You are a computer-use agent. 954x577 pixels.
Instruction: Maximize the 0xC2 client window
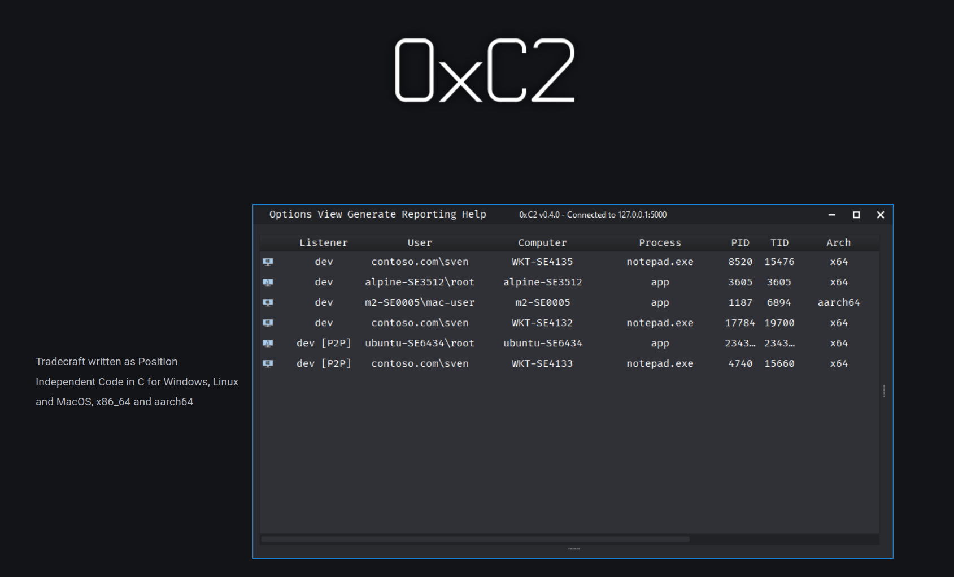856,215
